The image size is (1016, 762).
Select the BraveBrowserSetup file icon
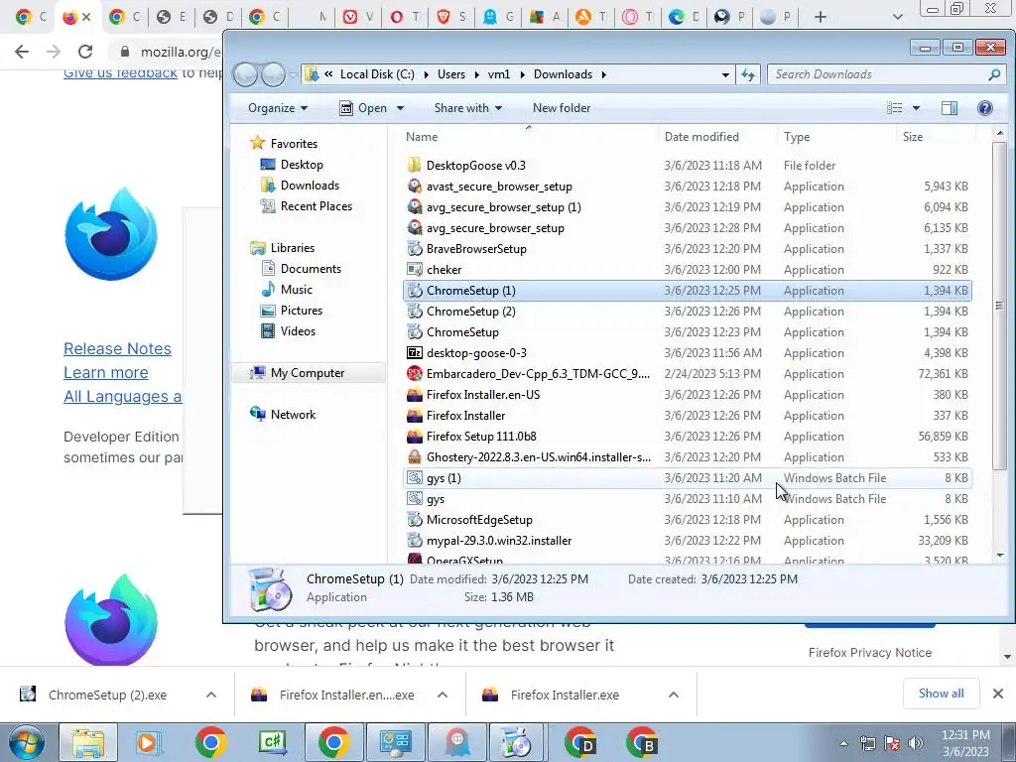[415, 248]
